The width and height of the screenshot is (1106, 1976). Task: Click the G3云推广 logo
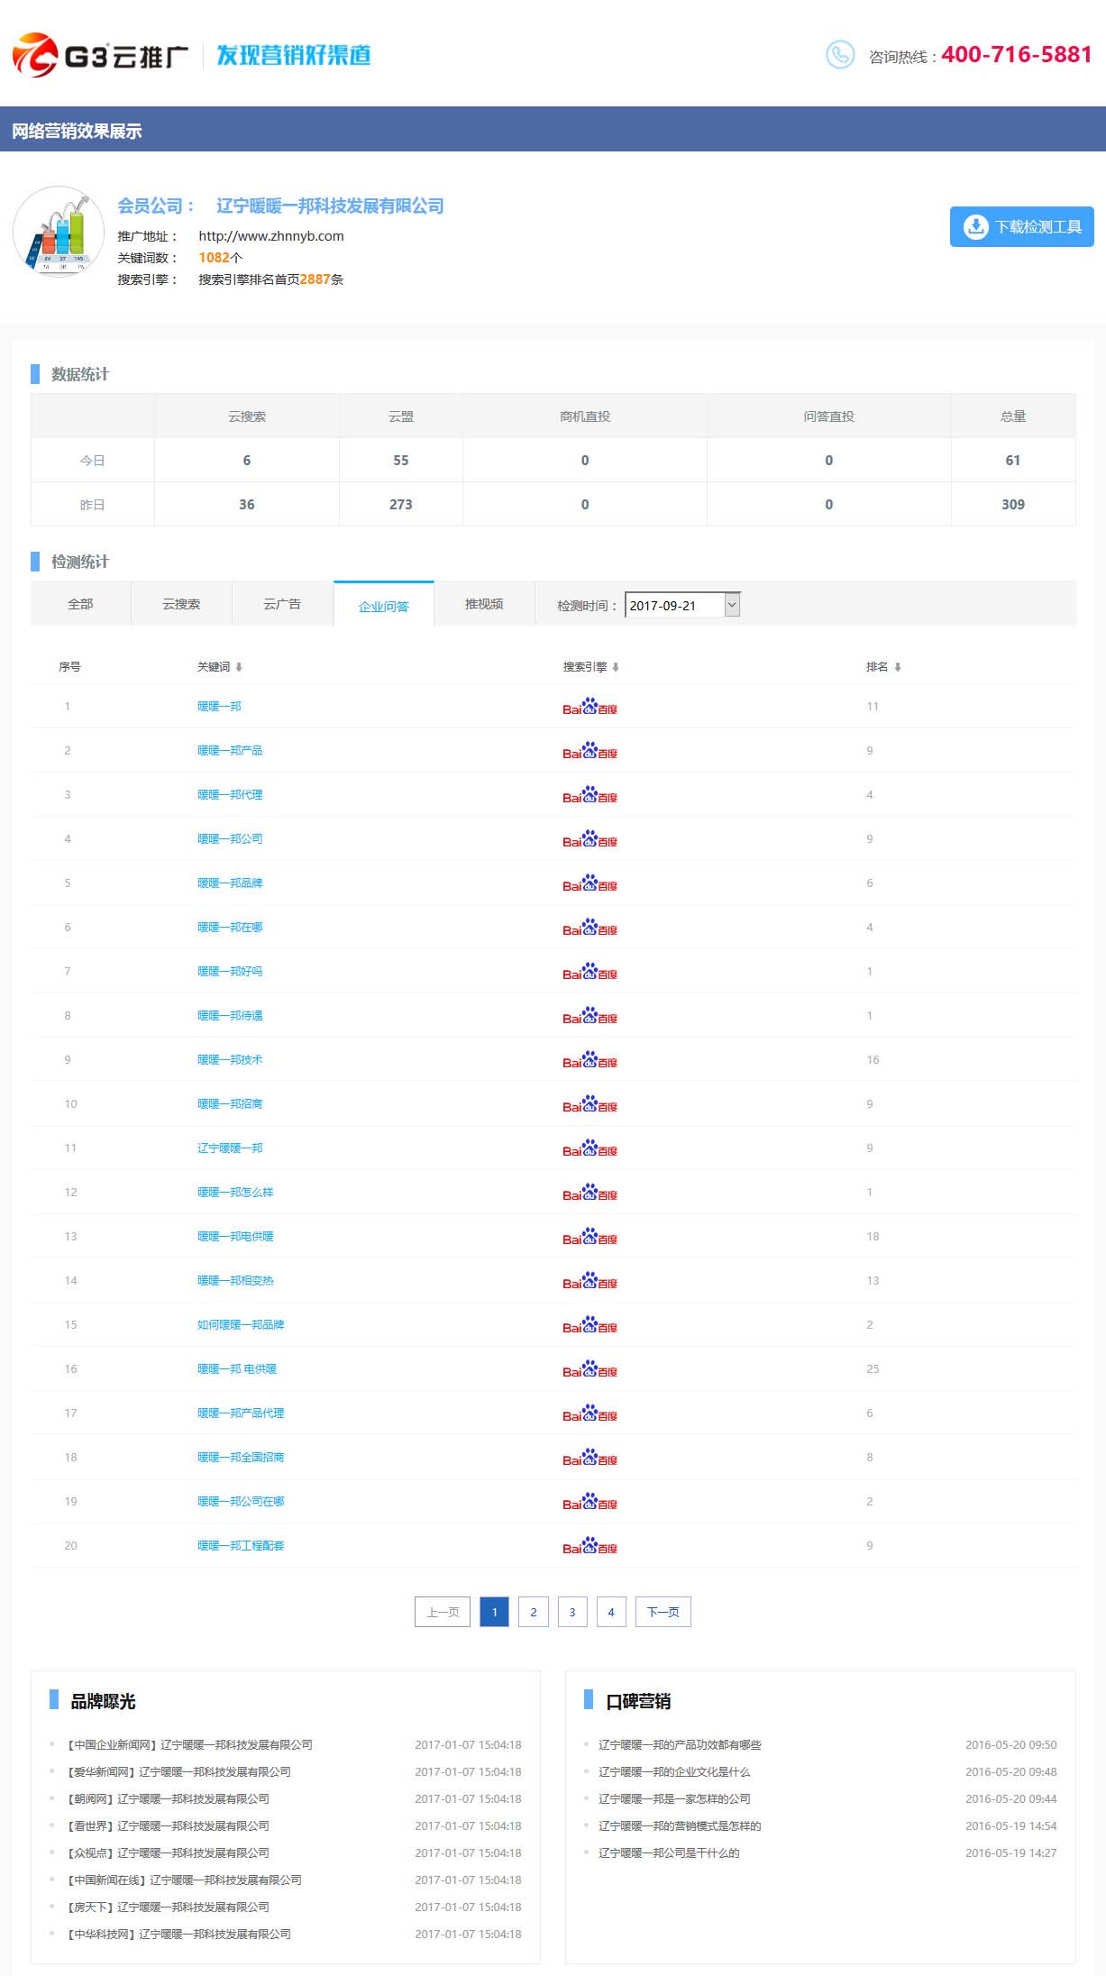(x=100, y=56)
